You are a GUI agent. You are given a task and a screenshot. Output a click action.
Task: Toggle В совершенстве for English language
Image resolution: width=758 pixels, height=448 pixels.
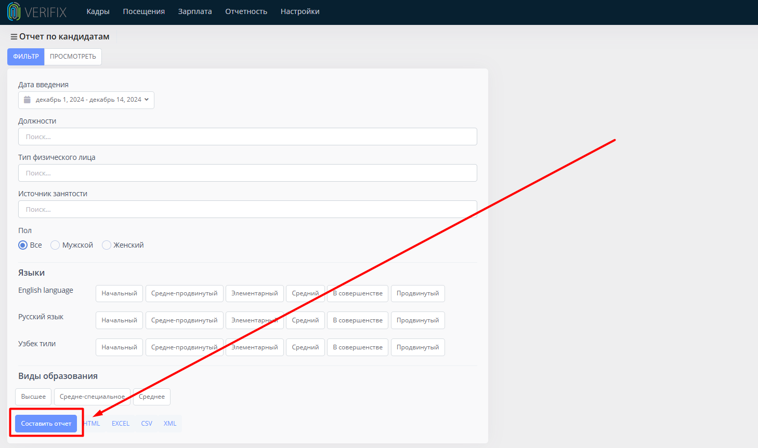(x=358, y=293)
